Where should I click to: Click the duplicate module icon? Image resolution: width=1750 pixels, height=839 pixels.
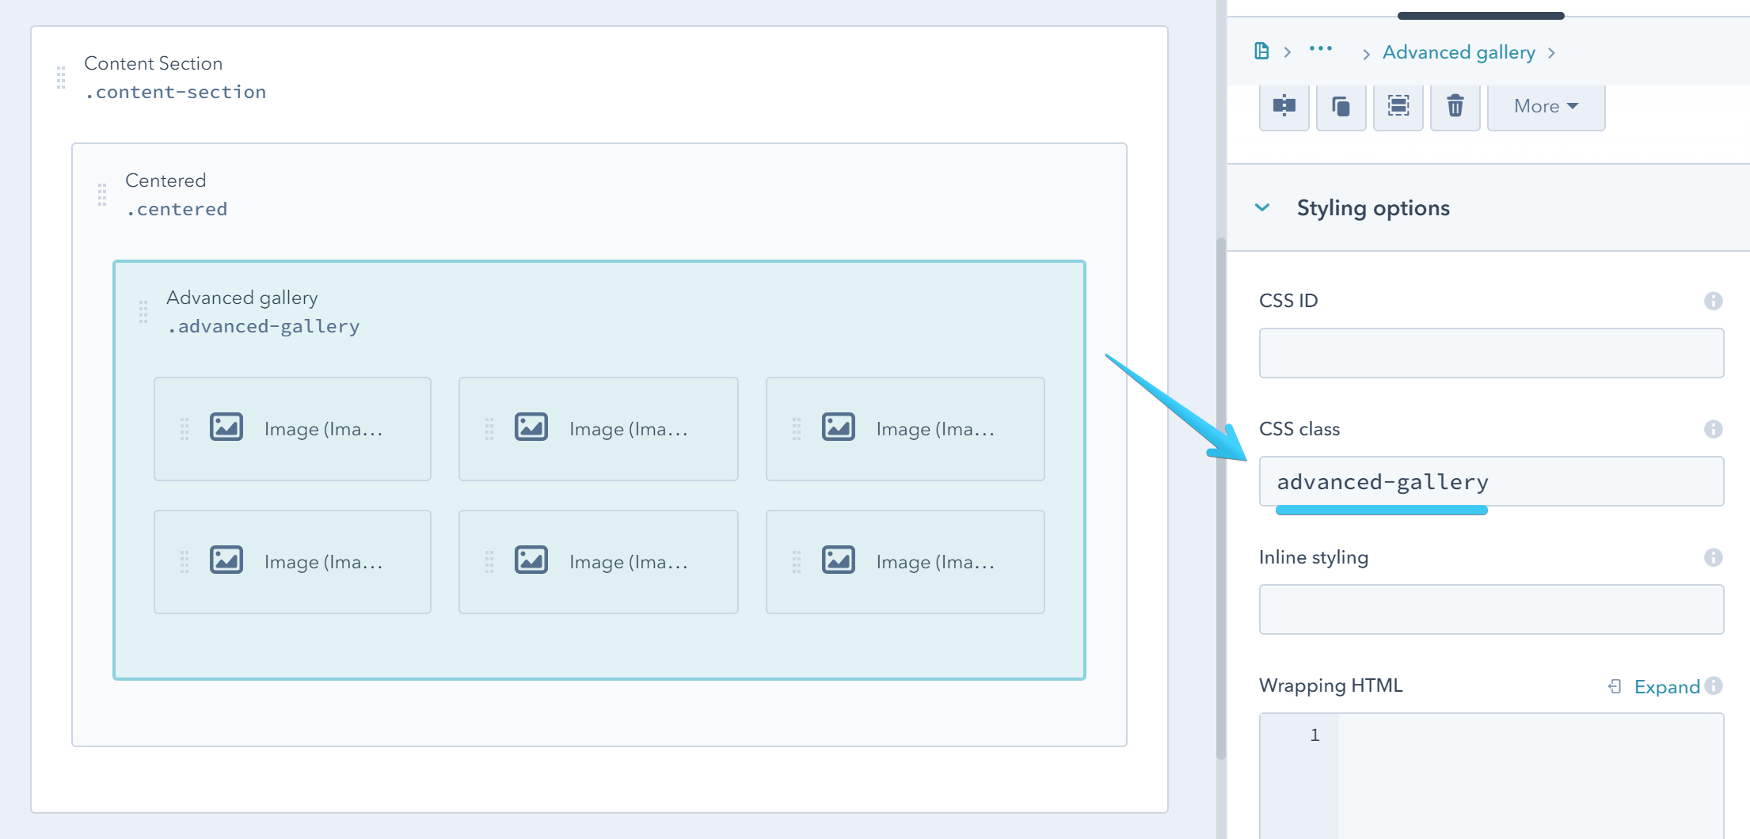pos(1341,105)
